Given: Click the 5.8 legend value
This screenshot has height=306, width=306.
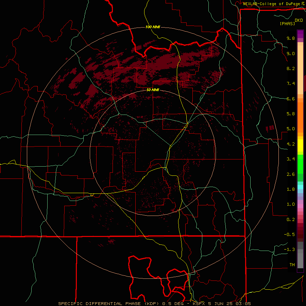Looking at the screenshot, I should coord(291,114).
